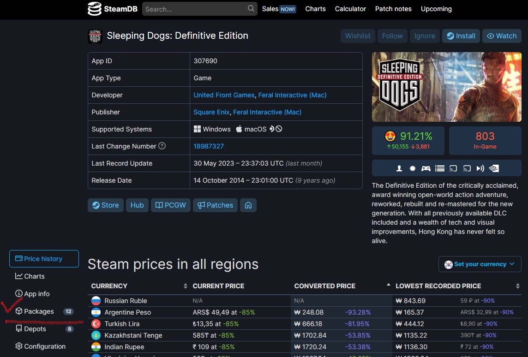The width and height of the screenshot is (528, 357).
Task: Click the heart-eyes emoji rating icon
Action: coord(390,136)
